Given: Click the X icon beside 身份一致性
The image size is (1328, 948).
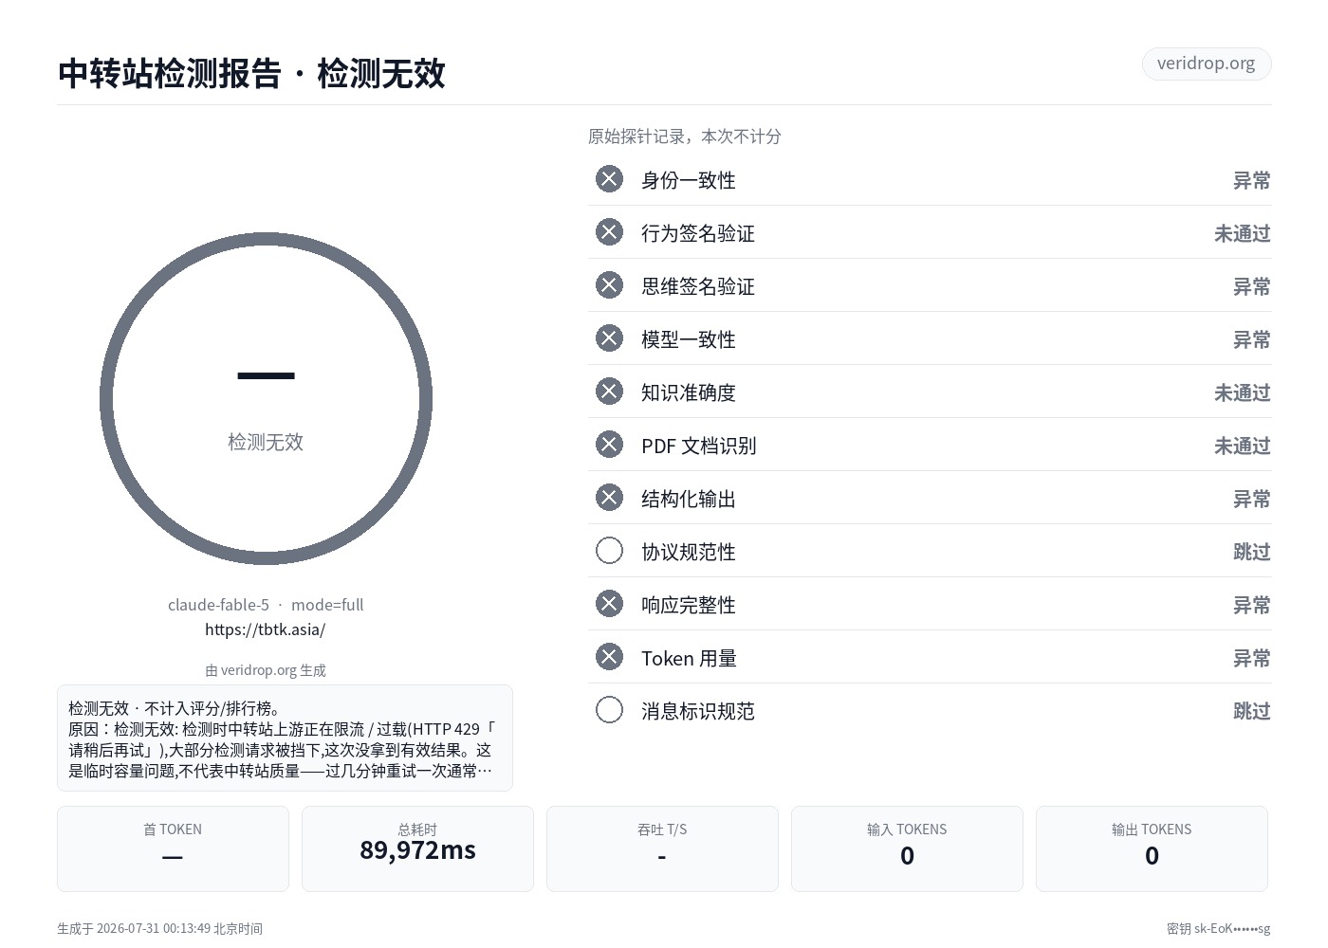Looking at the screenshot, I should [x=609, y=179].
